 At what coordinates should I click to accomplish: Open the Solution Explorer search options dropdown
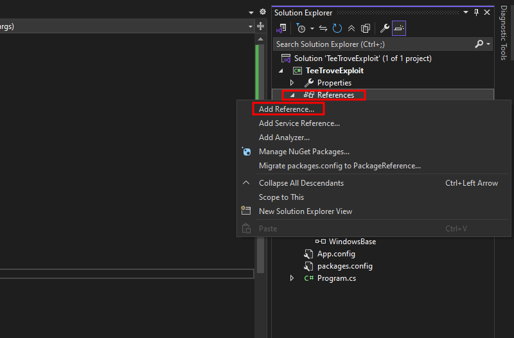(488, 44)
